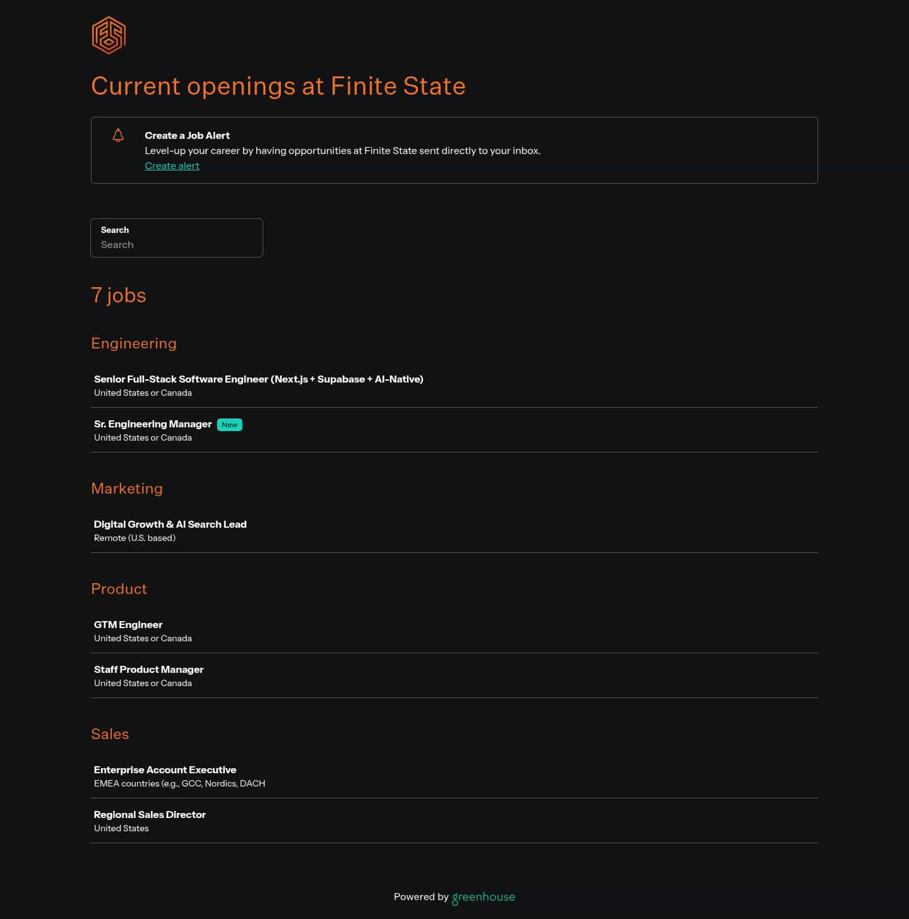Open the Regional Sales Director posting
This screenshot has width=909, height=919.
pos(150,815)
